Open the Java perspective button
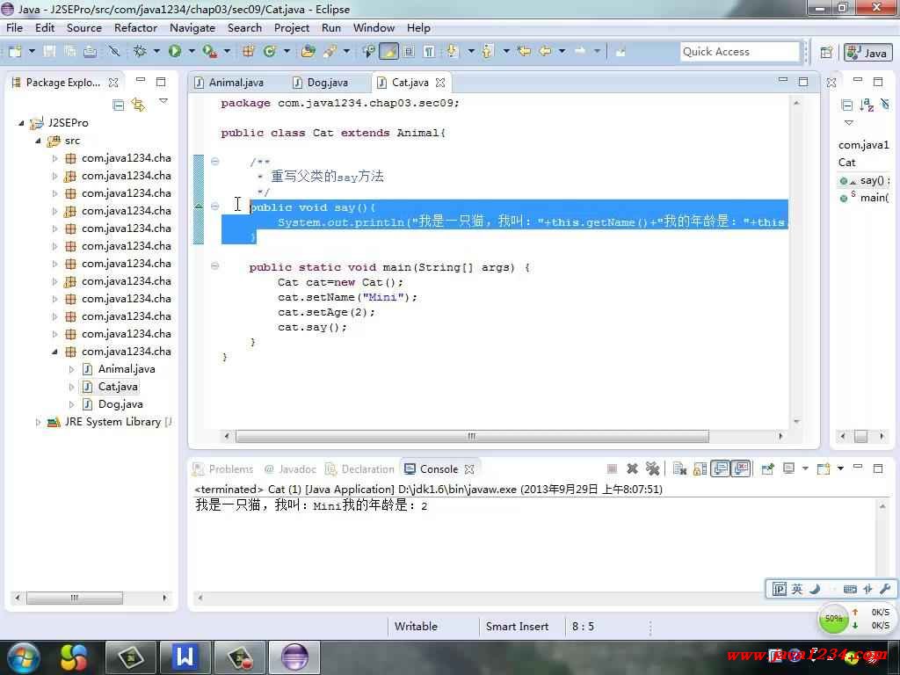This screenshot has height=675, width=900. (867, 53)
